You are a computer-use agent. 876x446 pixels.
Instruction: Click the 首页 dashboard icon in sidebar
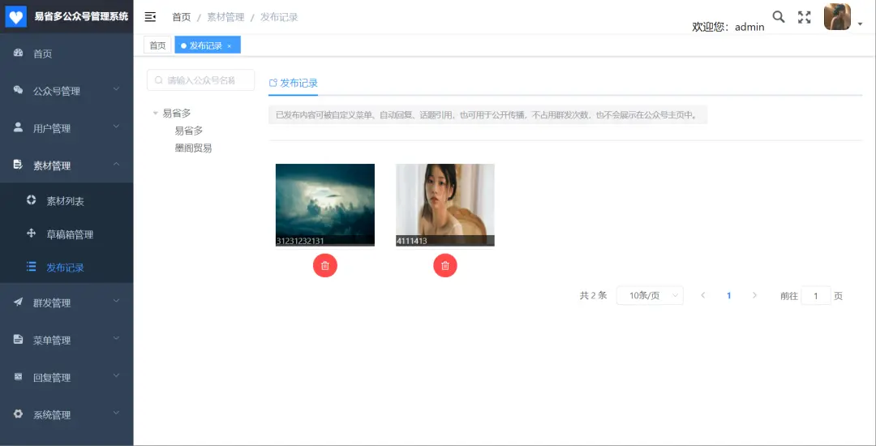click(x=18, y=53)
